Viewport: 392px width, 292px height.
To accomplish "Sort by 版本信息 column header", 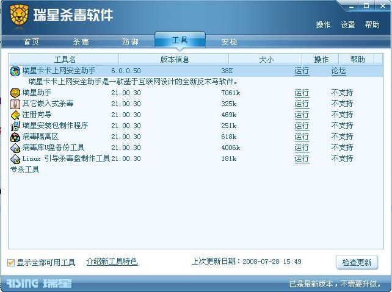I will click(x=174, y=60).
